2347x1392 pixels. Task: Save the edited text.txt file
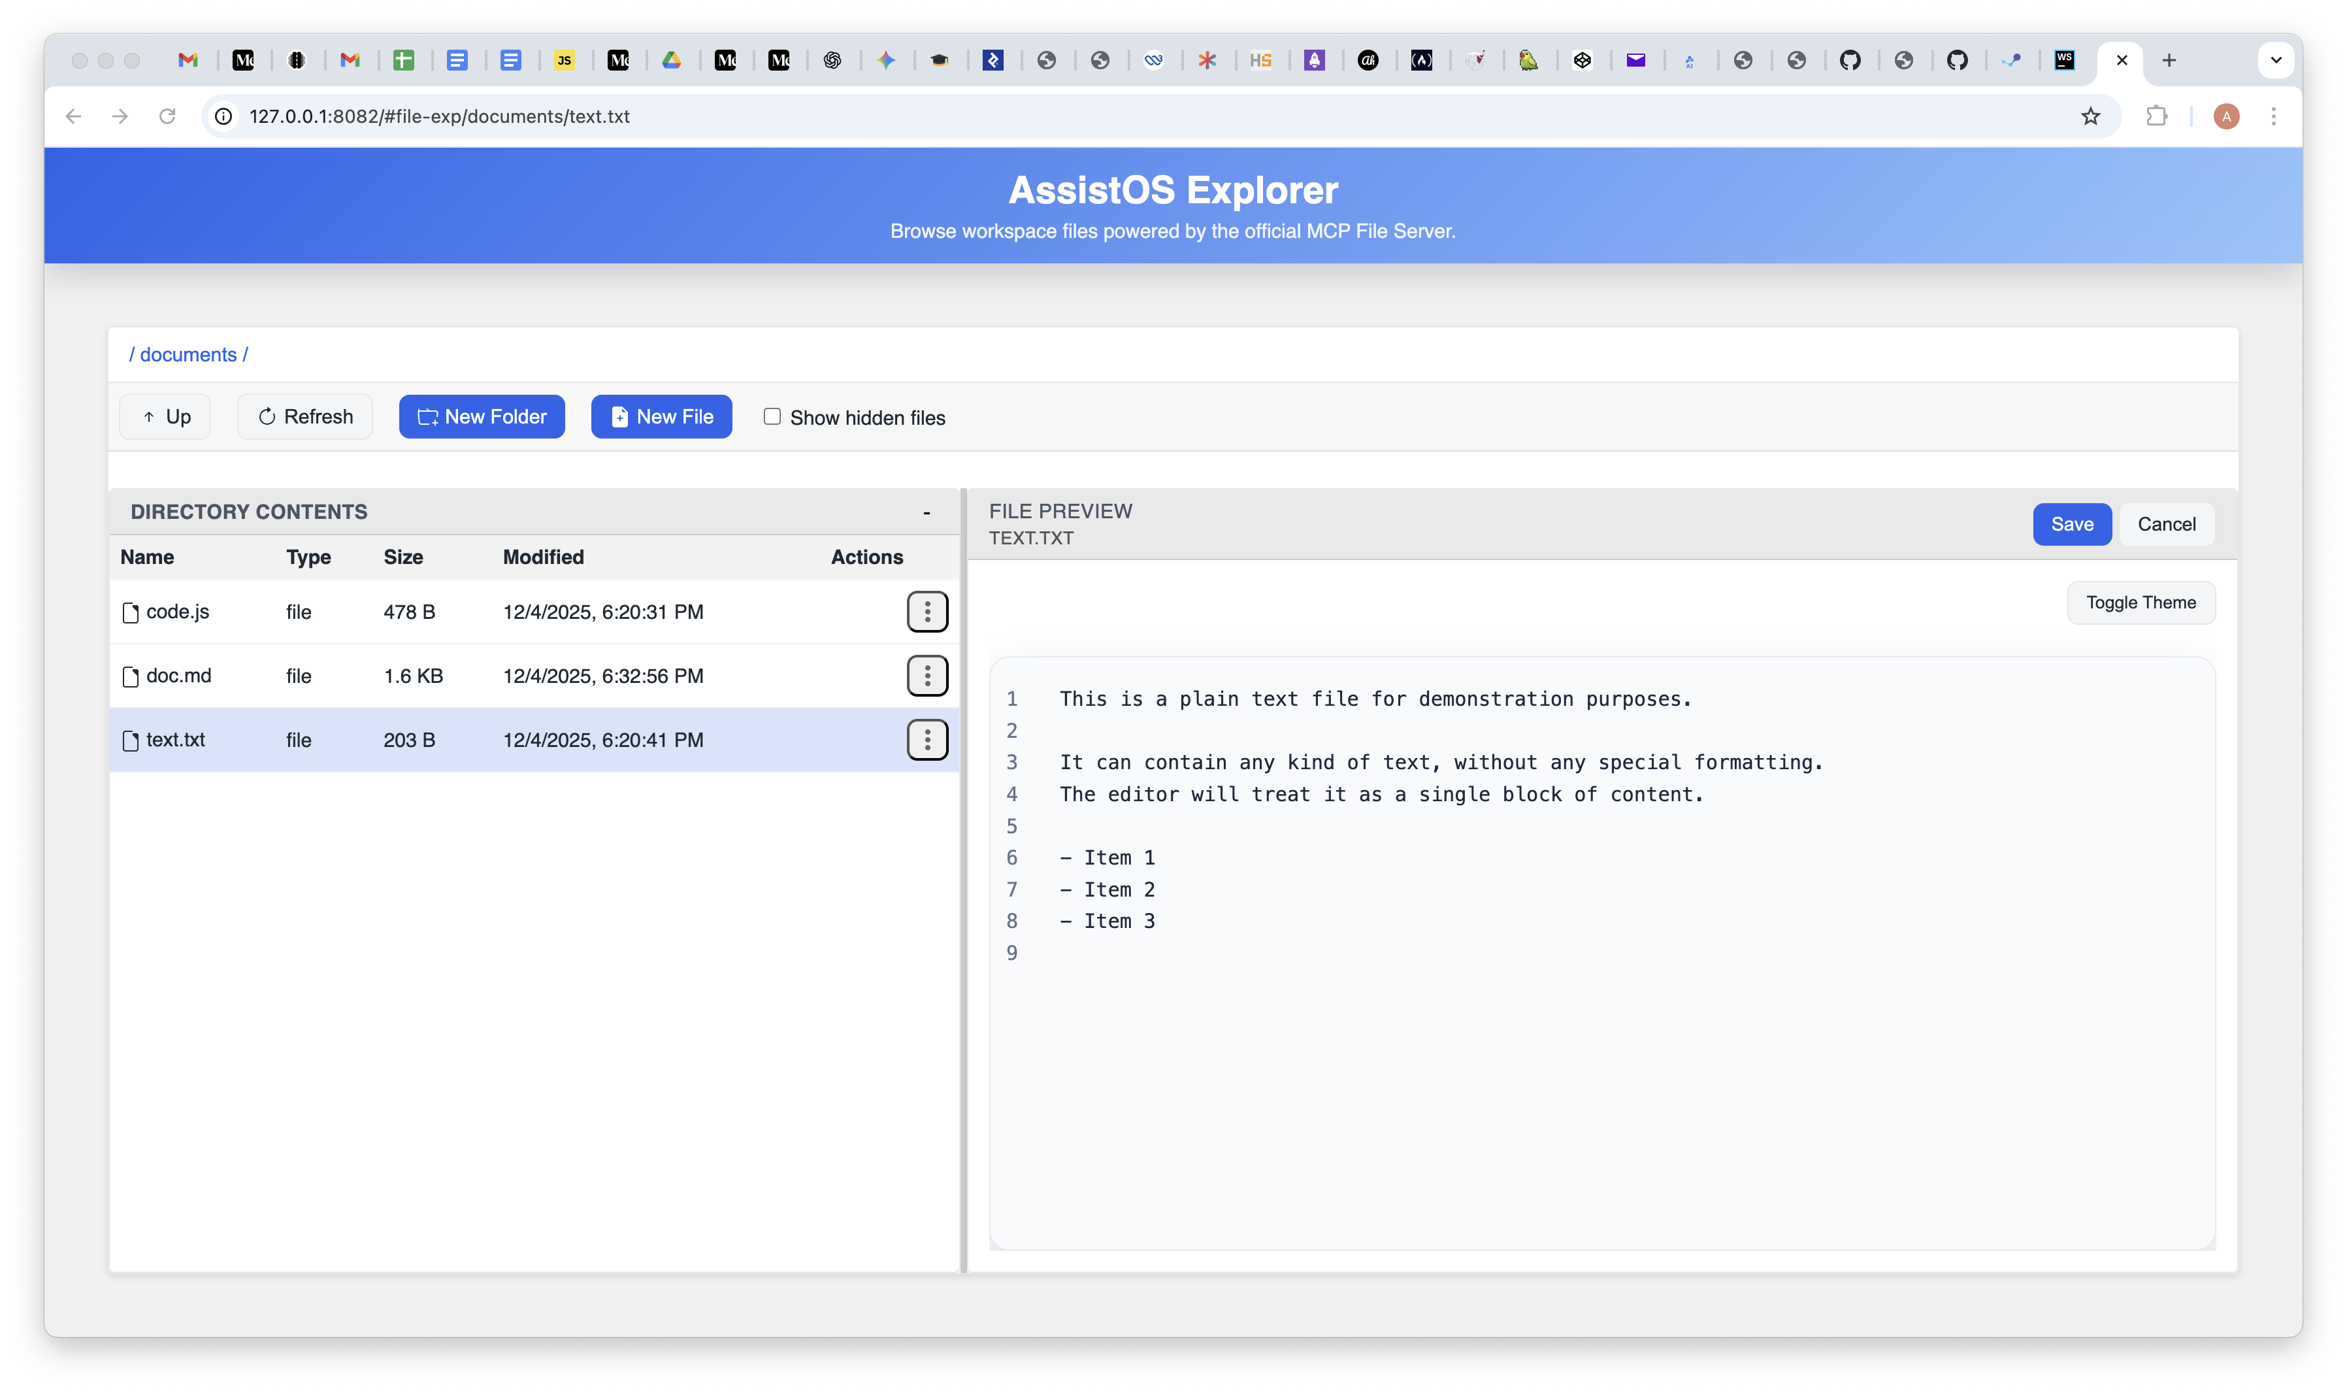click(x=2073, y=523)
